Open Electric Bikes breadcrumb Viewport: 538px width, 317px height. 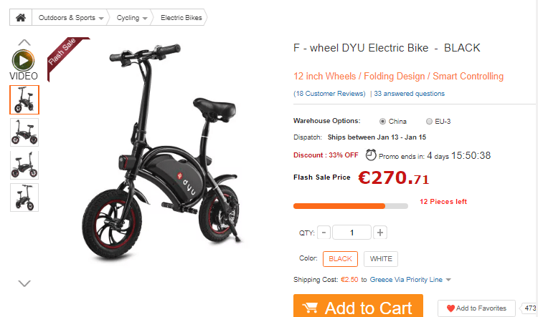[181, 17]
